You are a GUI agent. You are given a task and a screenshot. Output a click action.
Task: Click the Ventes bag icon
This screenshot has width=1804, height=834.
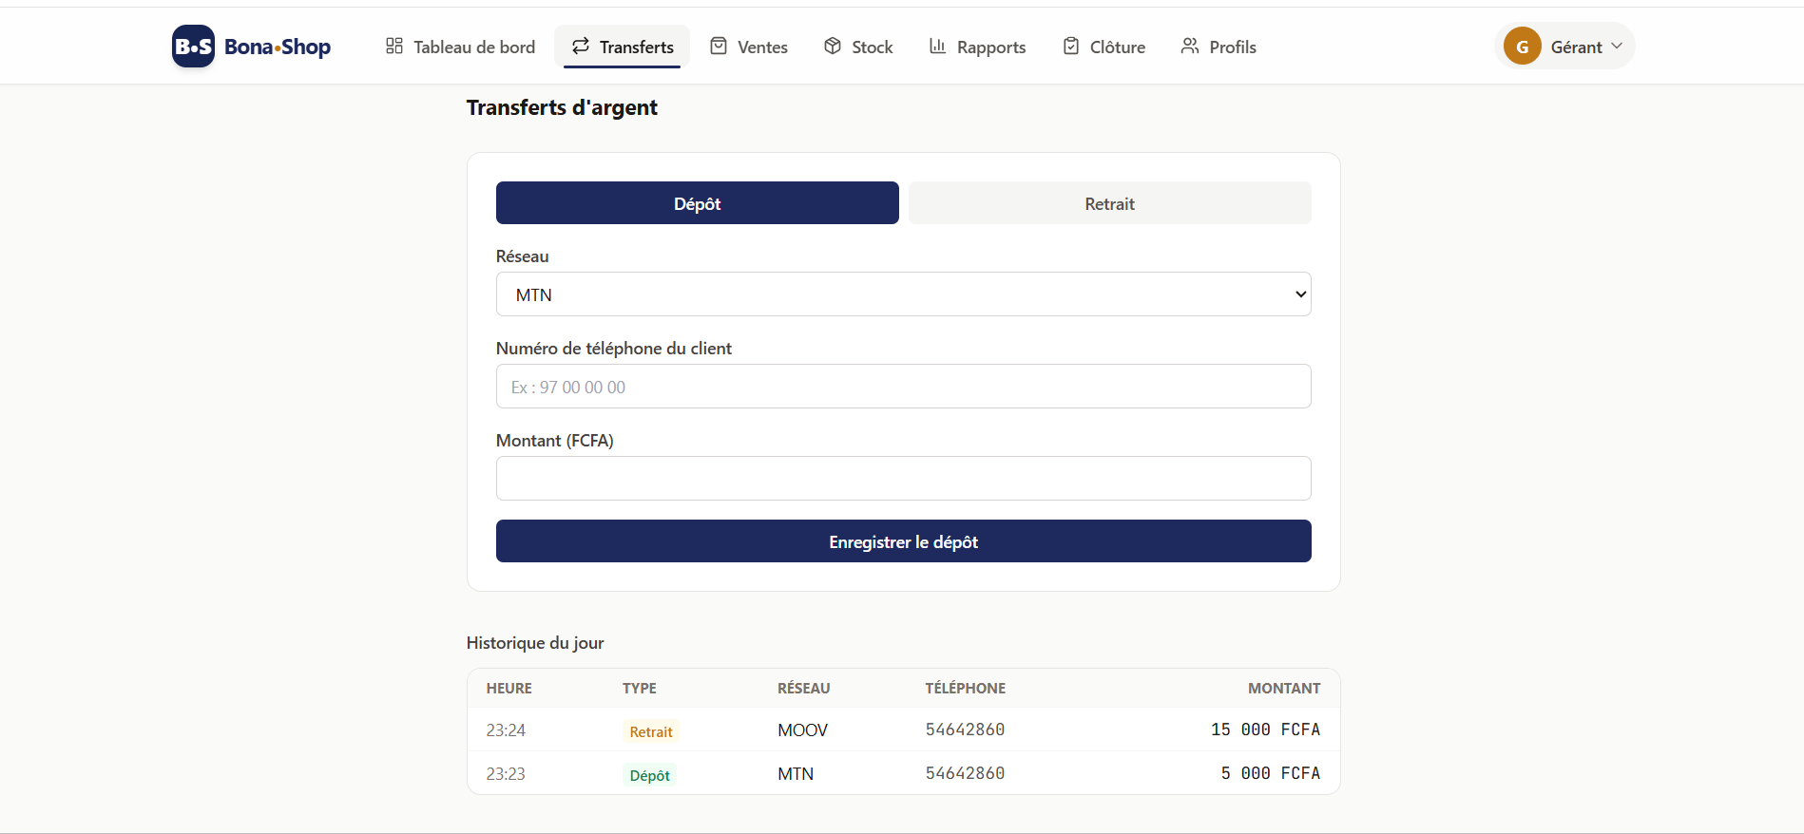tap(719, 47)
